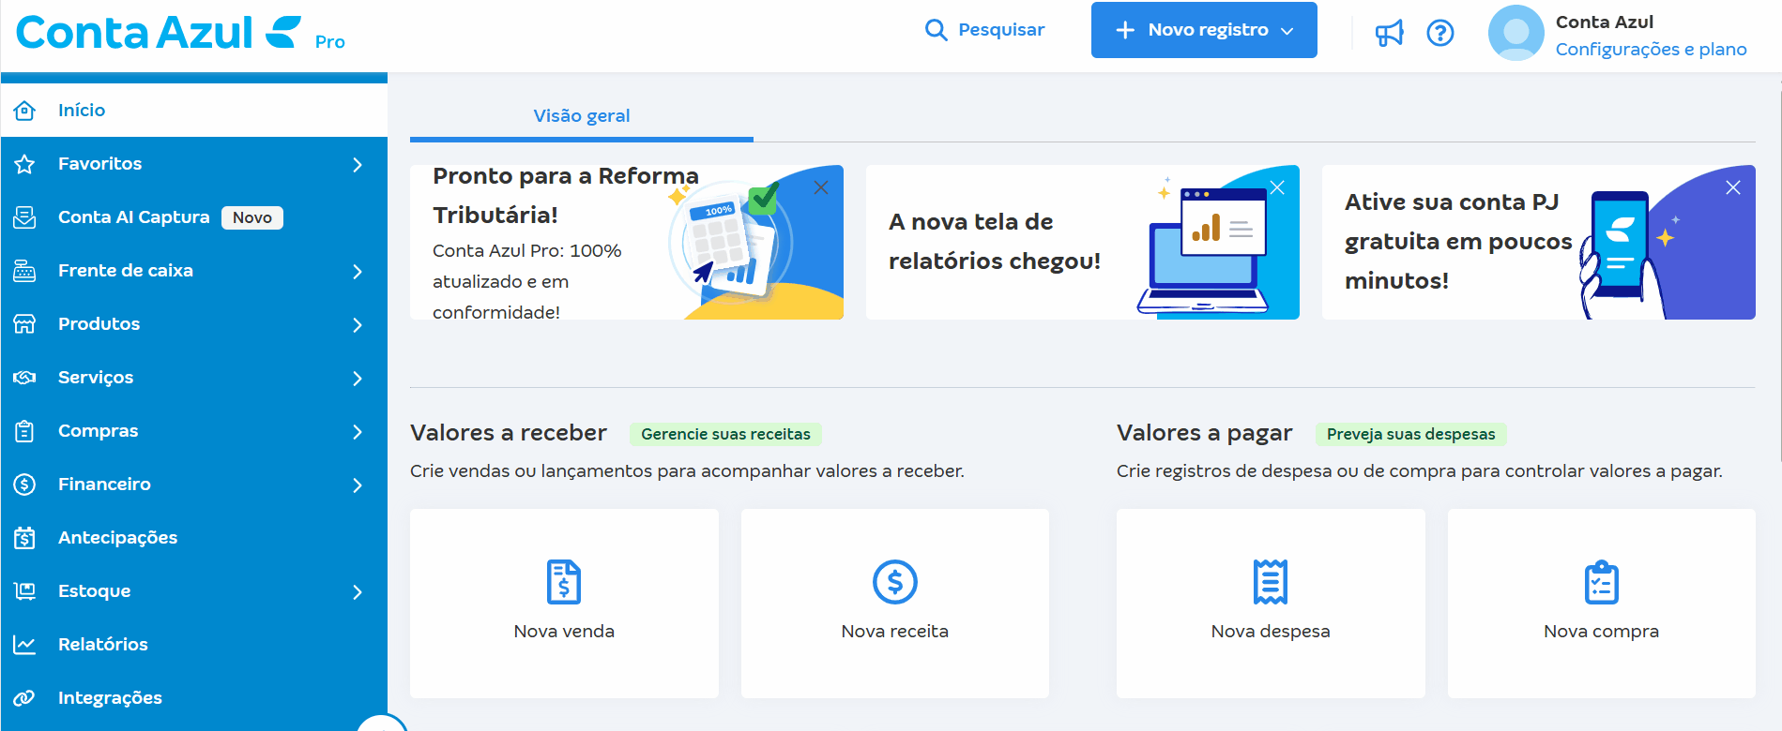This screenshot has width=1782, height=731.
Task: Open Relatórios menu item
Action: tap(194, 645)
